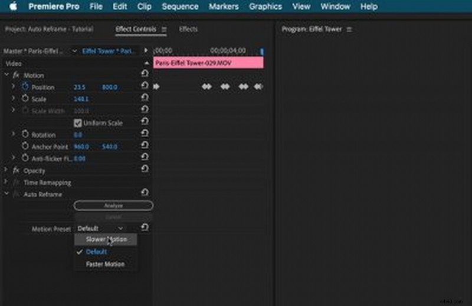Switch to the Project Auto Reframe tab

pos(49,29)
